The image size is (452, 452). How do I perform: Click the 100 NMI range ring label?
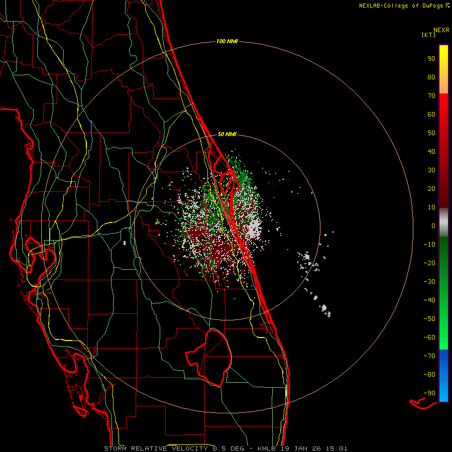coord(227,42)
